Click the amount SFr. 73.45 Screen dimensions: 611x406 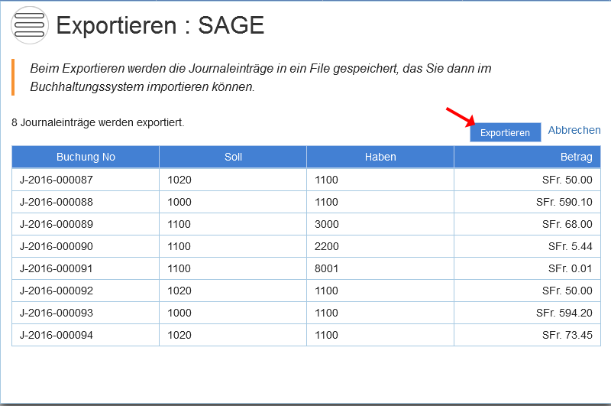[x=567, y=335]
